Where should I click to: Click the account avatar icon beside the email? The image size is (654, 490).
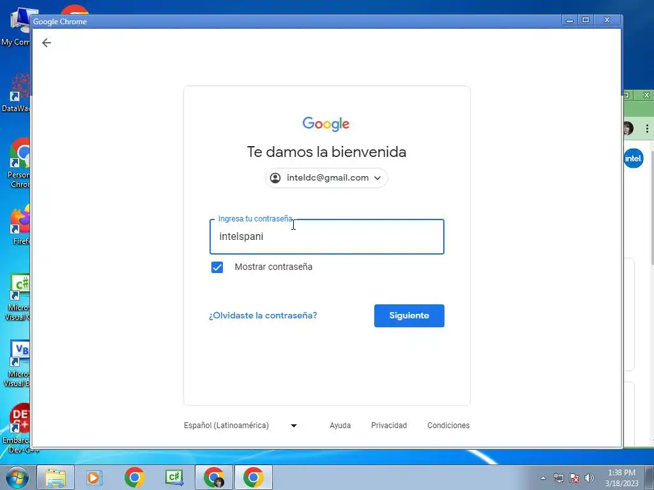pyautogui.click(x=275, y=178)
